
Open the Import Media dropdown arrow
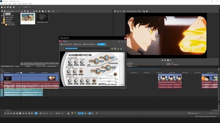16,11
